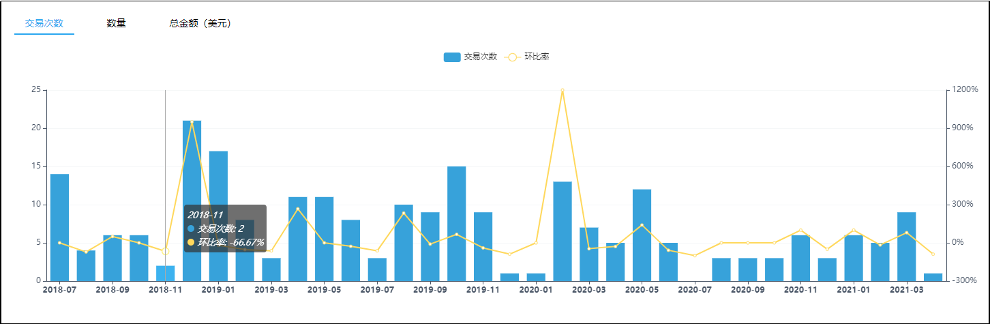
Task: Click the 2021-03 x-axis label
Action: 907,290
